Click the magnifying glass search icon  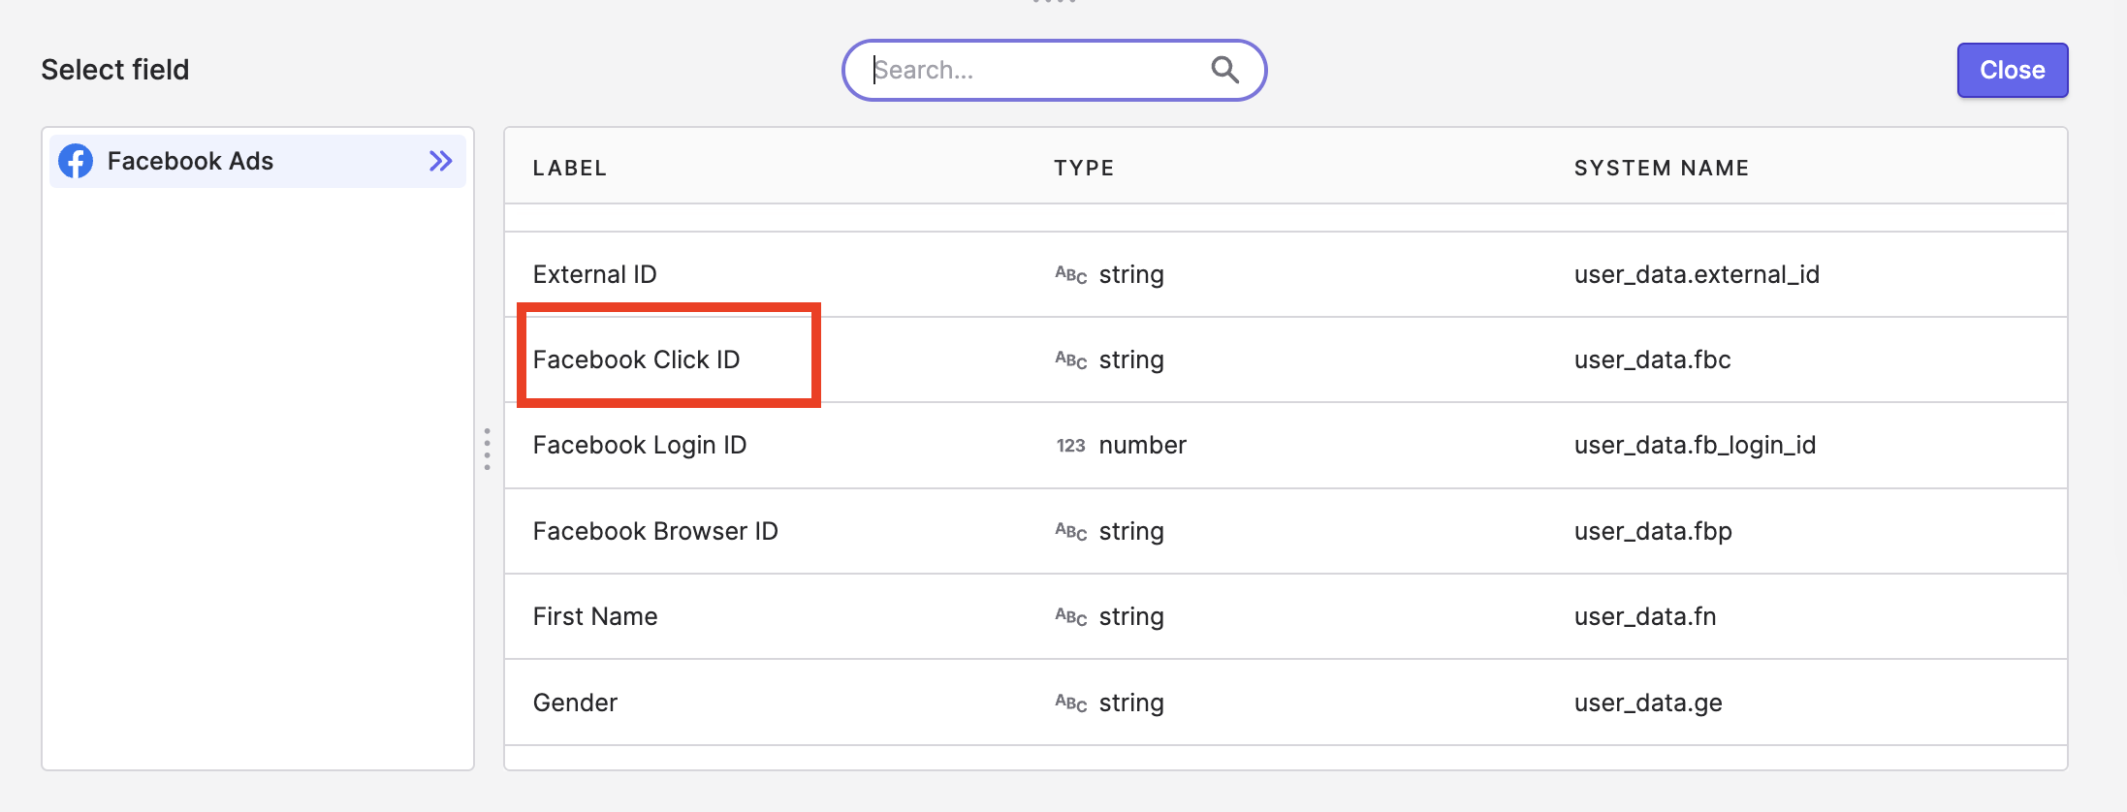(1224, 70)
